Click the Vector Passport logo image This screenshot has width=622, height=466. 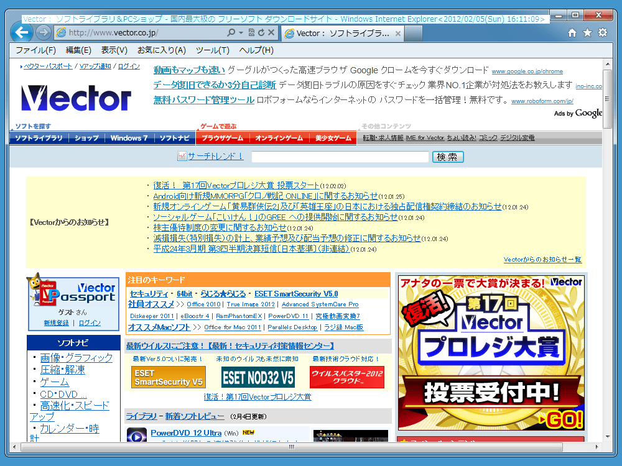(x=73, y=290)
